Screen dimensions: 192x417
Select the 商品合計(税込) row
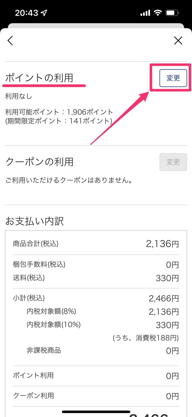pos(96,244)
